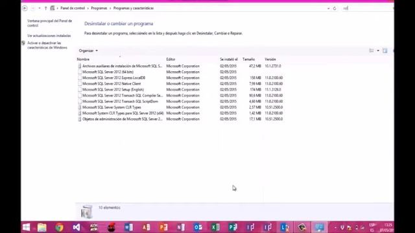
Task: Sort by Se instaló el column header
Action: pos(229,60)
